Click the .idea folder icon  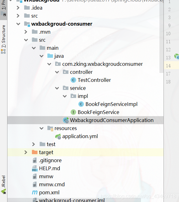tap(27, 8)
